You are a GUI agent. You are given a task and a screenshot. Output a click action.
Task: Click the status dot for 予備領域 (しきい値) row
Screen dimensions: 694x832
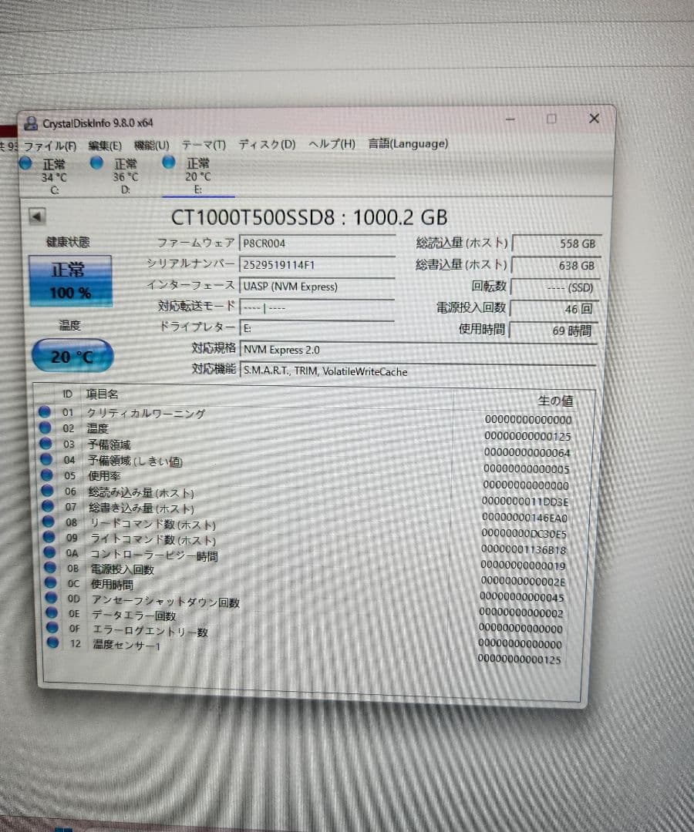tap(46, 459)
